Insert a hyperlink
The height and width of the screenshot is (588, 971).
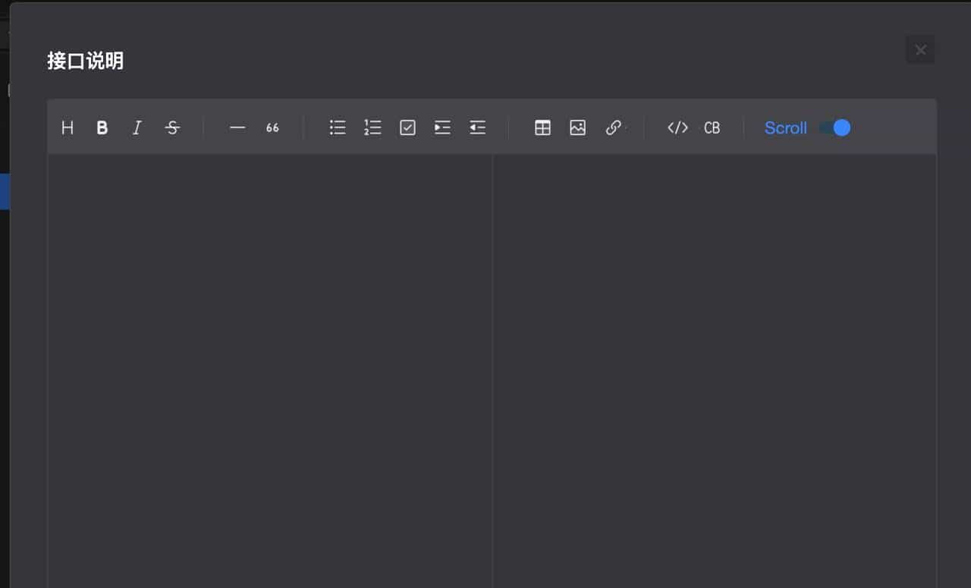click(x=613, y=128)
